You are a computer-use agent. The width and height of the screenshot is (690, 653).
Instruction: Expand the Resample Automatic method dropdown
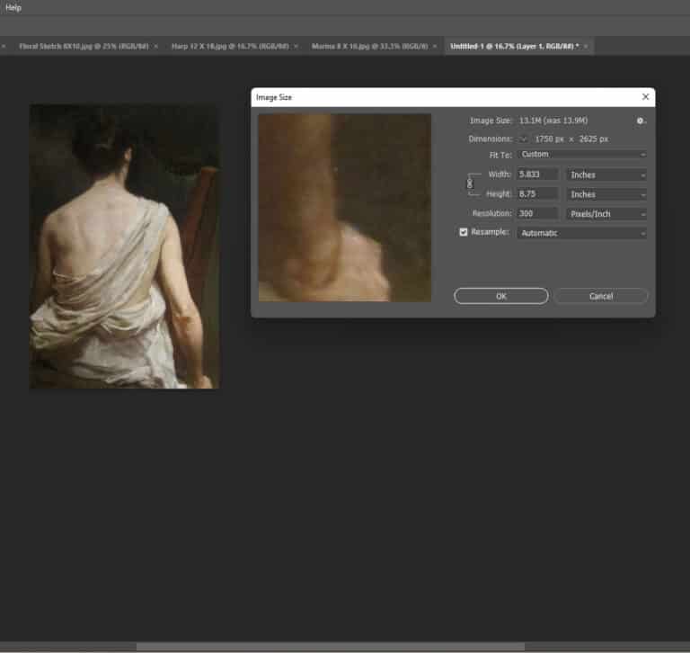[582, 233]
